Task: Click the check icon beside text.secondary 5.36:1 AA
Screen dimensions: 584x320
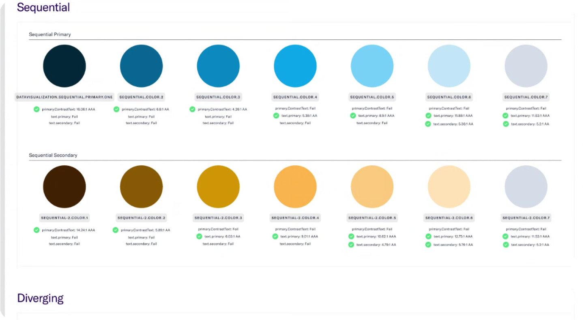Action: (x=428, y=123)
